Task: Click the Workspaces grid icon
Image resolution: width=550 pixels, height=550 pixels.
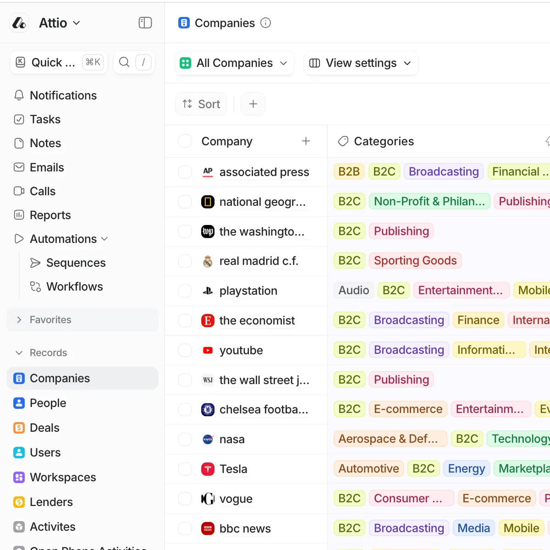Action: coord(19,477)
